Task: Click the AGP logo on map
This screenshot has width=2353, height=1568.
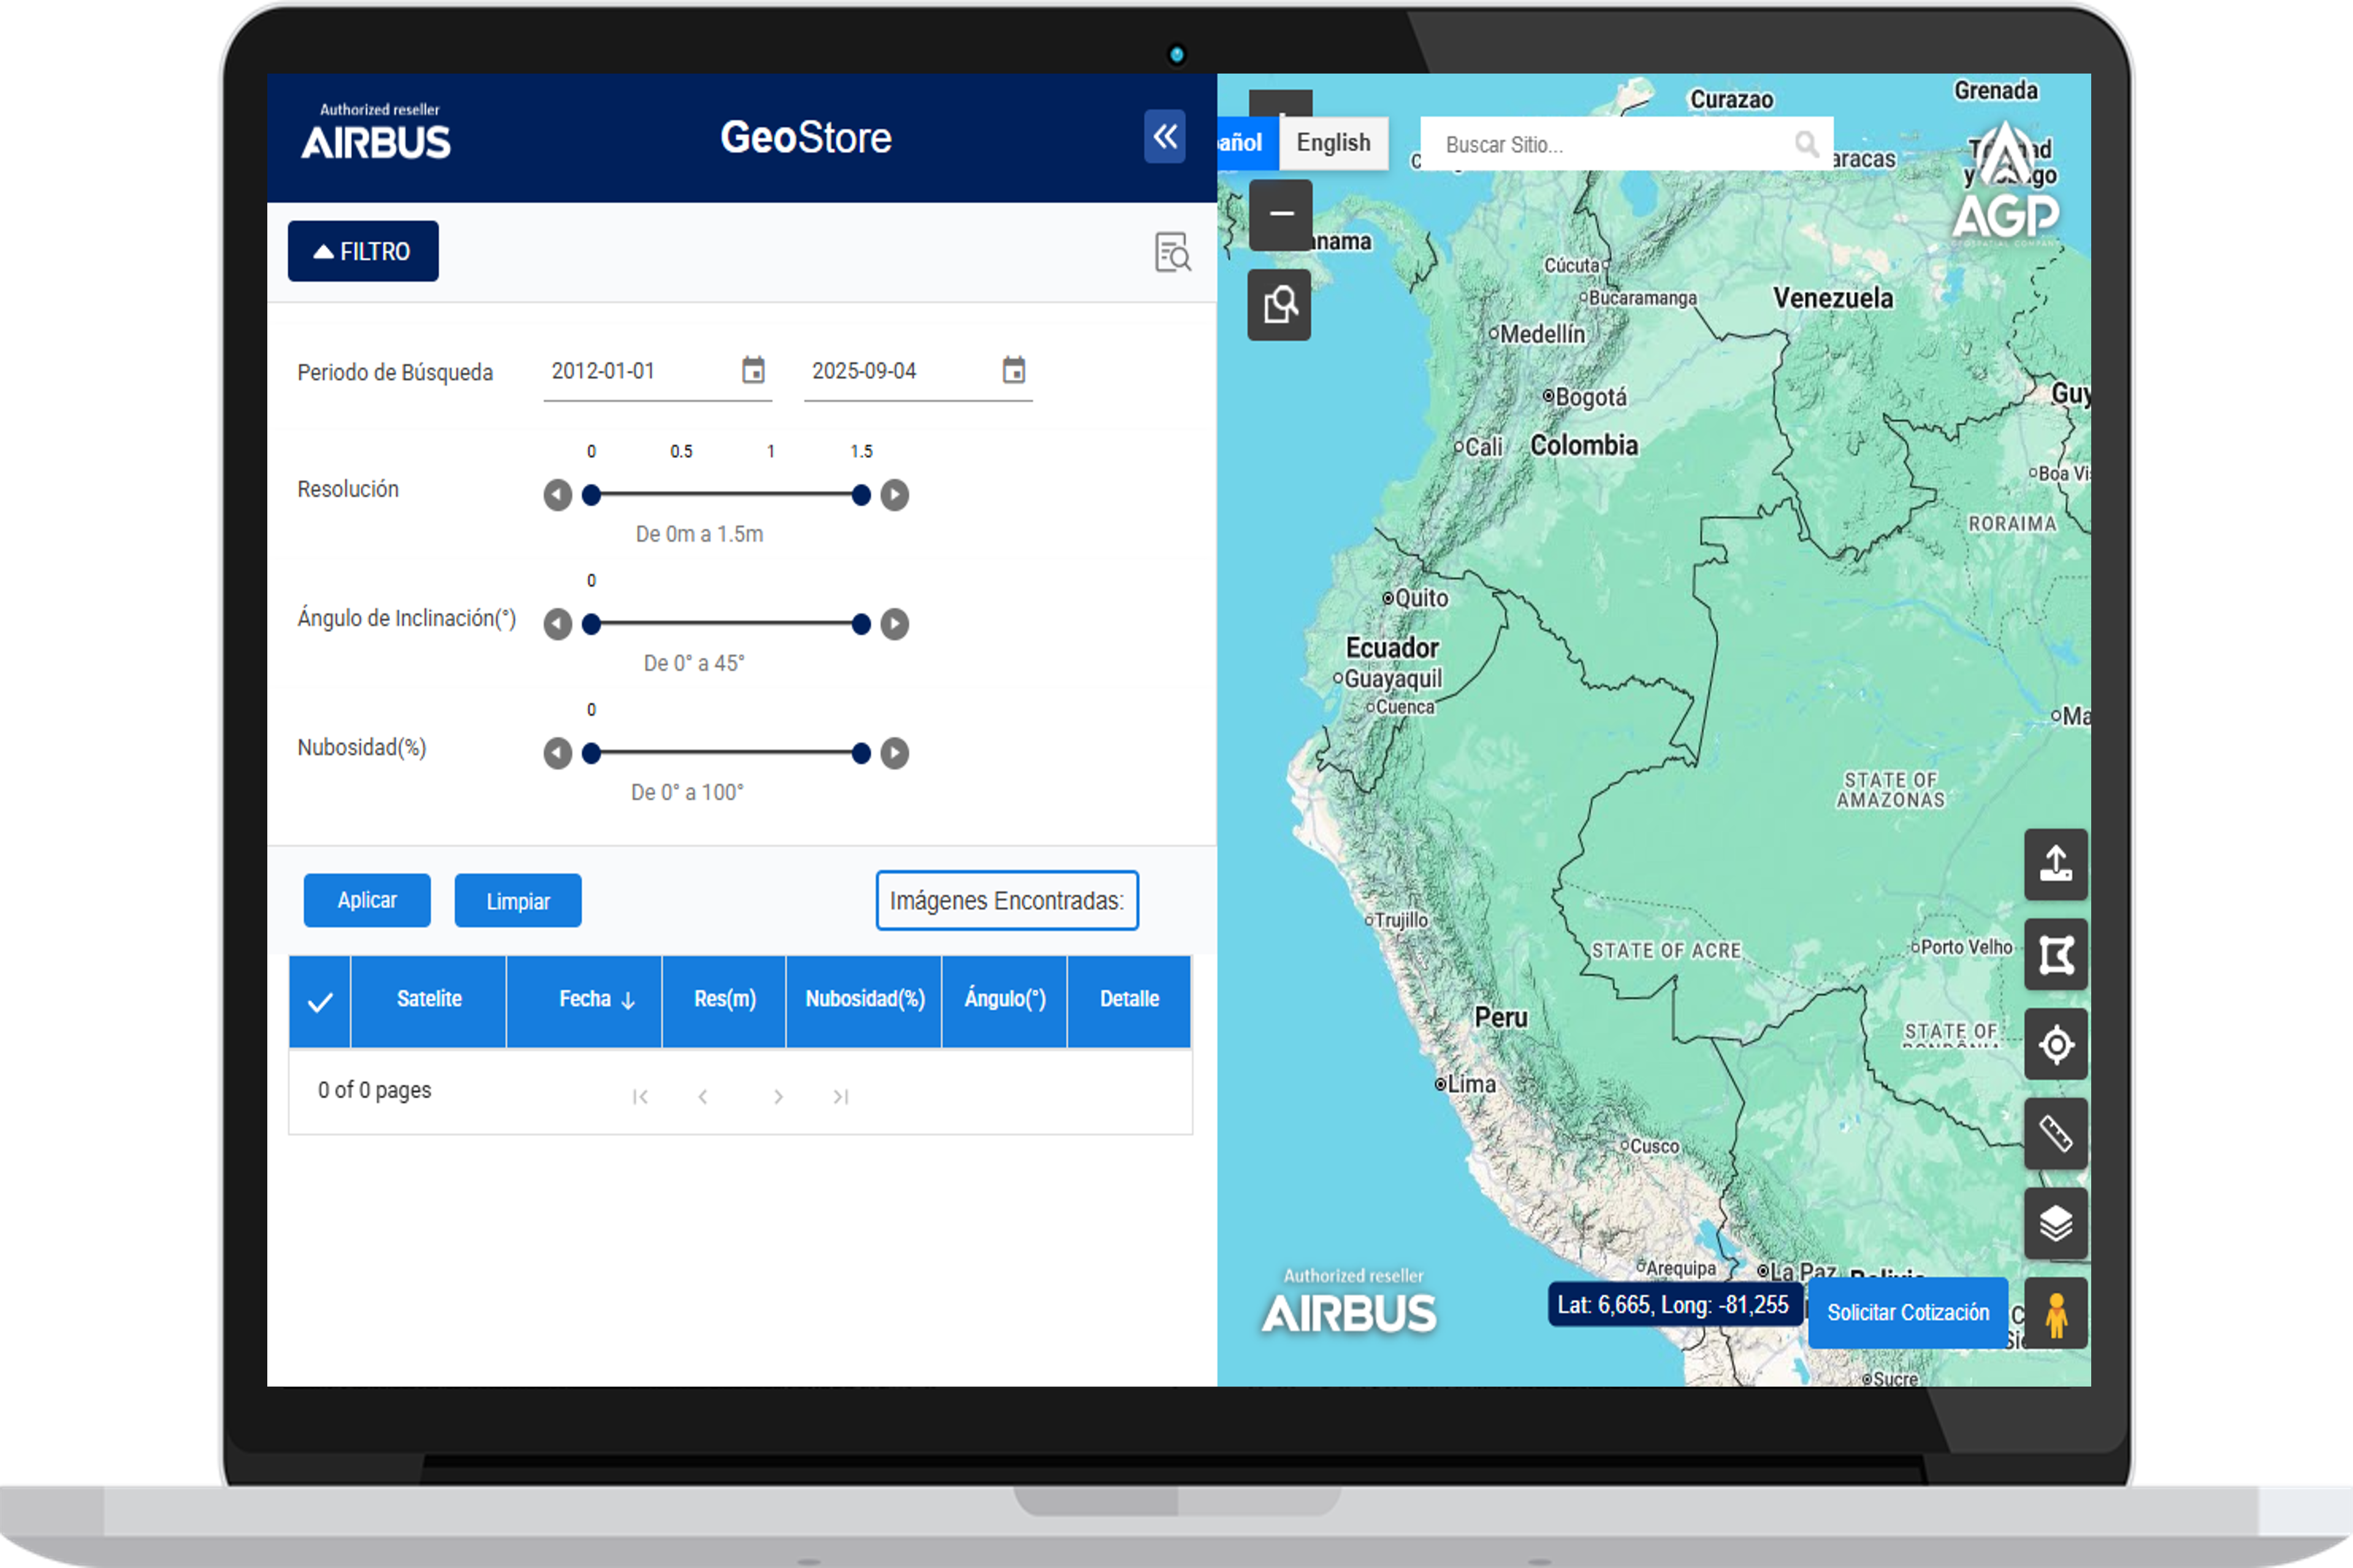Action: [x=2006, y=183]
